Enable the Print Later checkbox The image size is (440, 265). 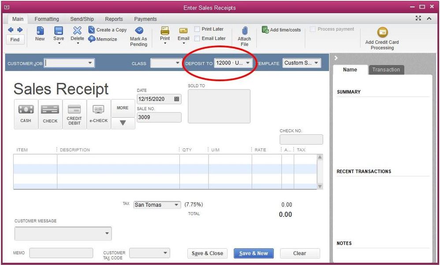[x=198, y=29]
